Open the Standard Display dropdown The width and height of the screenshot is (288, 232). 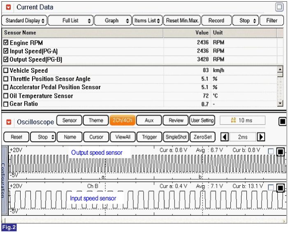coord(24,21)
